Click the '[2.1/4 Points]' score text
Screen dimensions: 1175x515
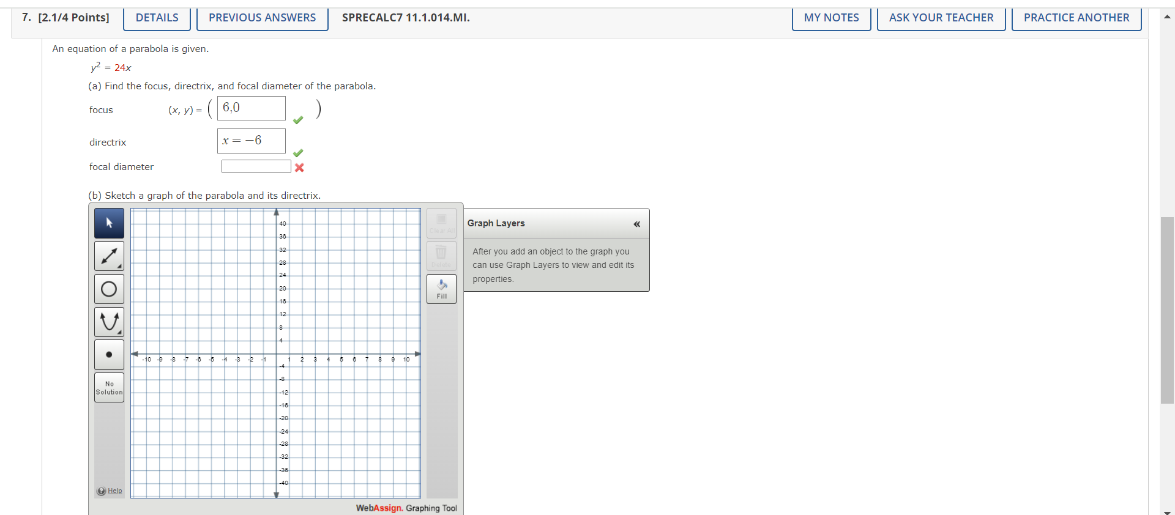click(x=73, y=18)
